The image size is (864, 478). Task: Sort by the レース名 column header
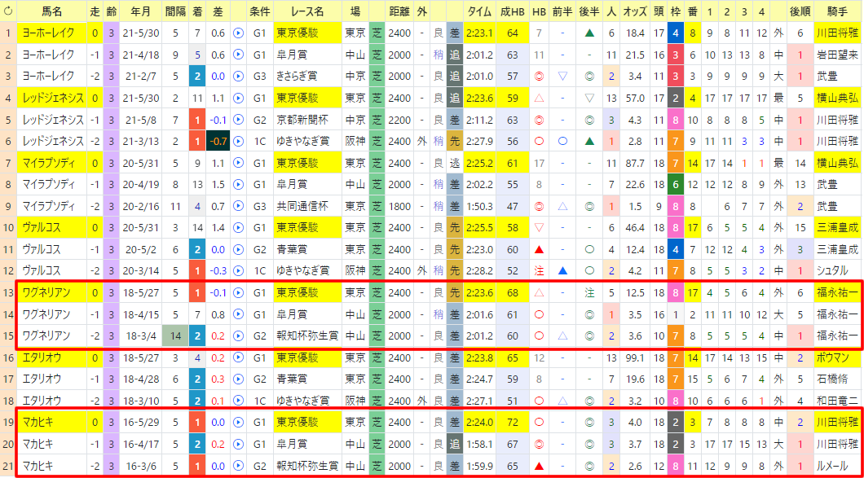pyautogui.click(x=307, y=11)
